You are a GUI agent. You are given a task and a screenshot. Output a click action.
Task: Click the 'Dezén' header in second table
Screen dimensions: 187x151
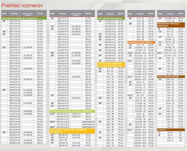(x=88, y=13)
